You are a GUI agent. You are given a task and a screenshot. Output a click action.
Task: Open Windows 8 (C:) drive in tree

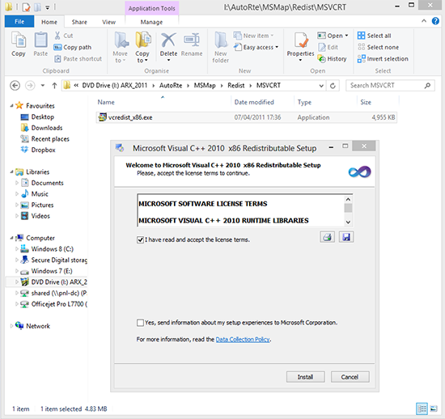53,249
